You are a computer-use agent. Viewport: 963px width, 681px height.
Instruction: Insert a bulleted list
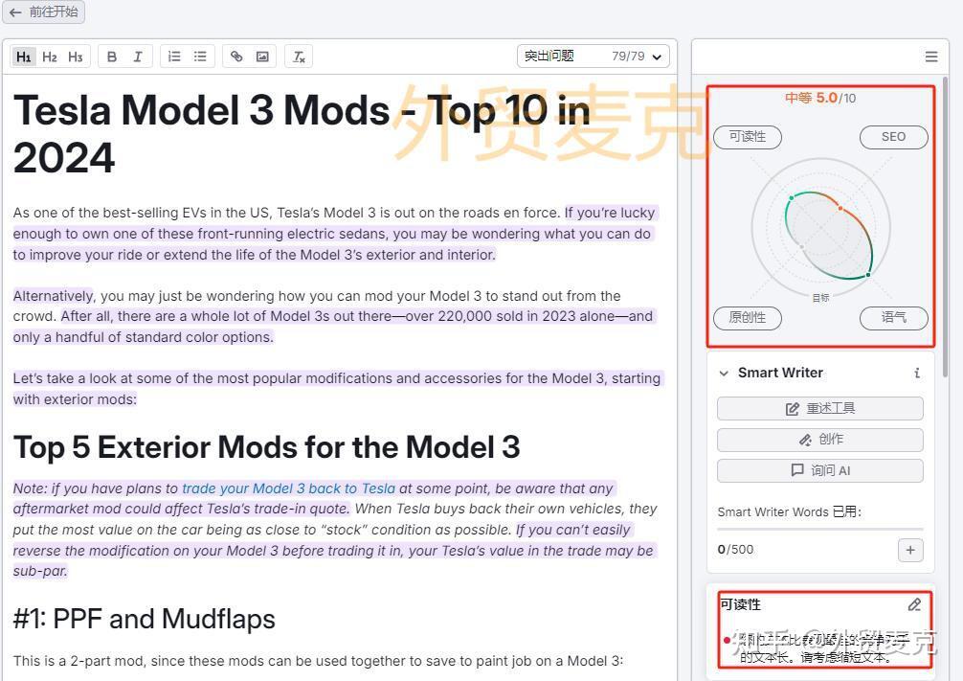pyautogui.click(x=200, y=57)
